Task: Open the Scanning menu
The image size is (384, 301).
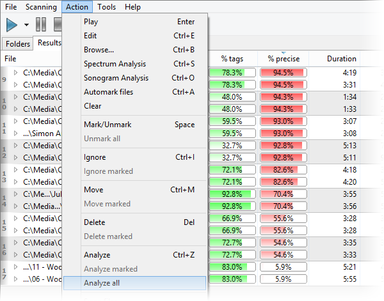Action: pyautogui.click(x=40, y=7)
